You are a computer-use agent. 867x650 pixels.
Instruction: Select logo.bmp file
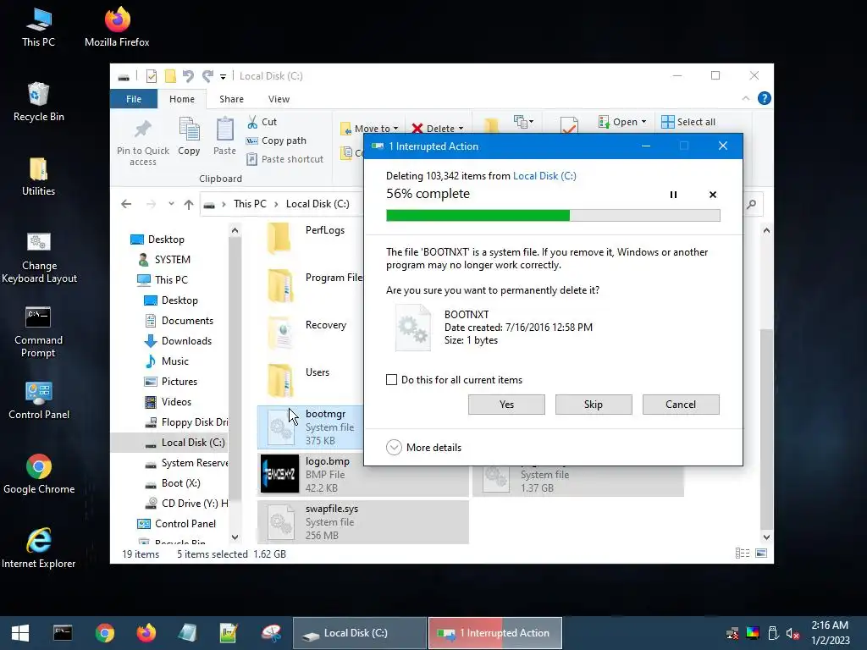(x=362, y=474)
